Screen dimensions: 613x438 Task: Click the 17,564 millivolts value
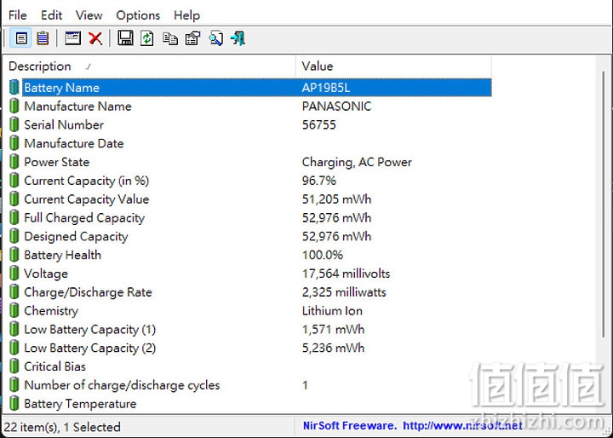pyautogui.click(x=346, y=274)
